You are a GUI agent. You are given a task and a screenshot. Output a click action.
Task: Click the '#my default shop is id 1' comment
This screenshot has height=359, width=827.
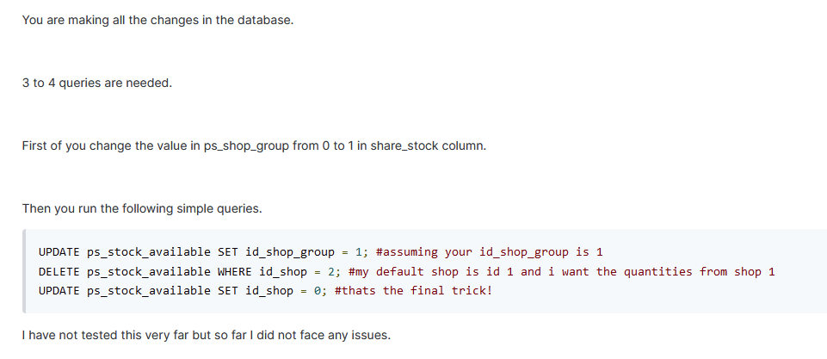point(433,272)
